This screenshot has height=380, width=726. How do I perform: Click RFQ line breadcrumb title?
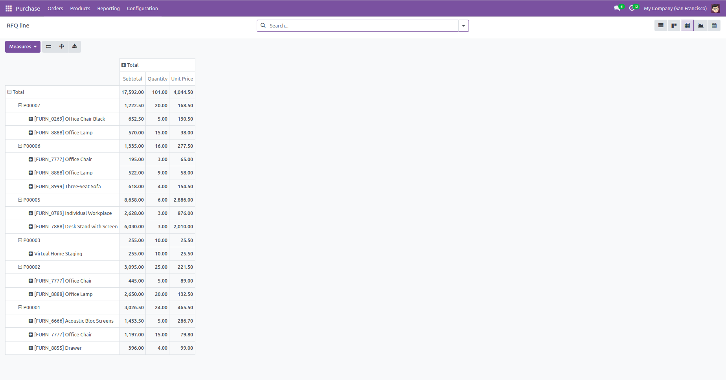(18, 26)
